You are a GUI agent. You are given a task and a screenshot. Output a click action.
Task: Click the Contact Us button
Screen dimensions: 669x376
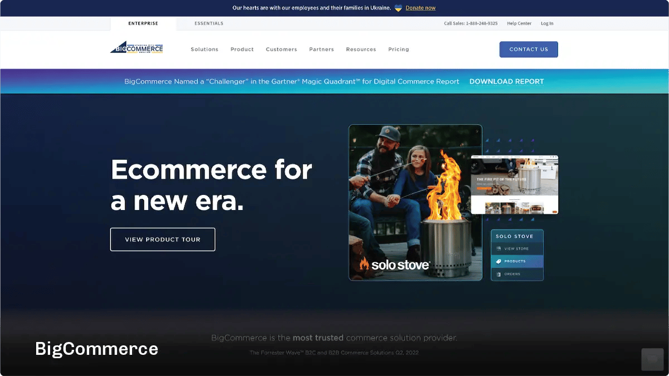coord(529,50)
